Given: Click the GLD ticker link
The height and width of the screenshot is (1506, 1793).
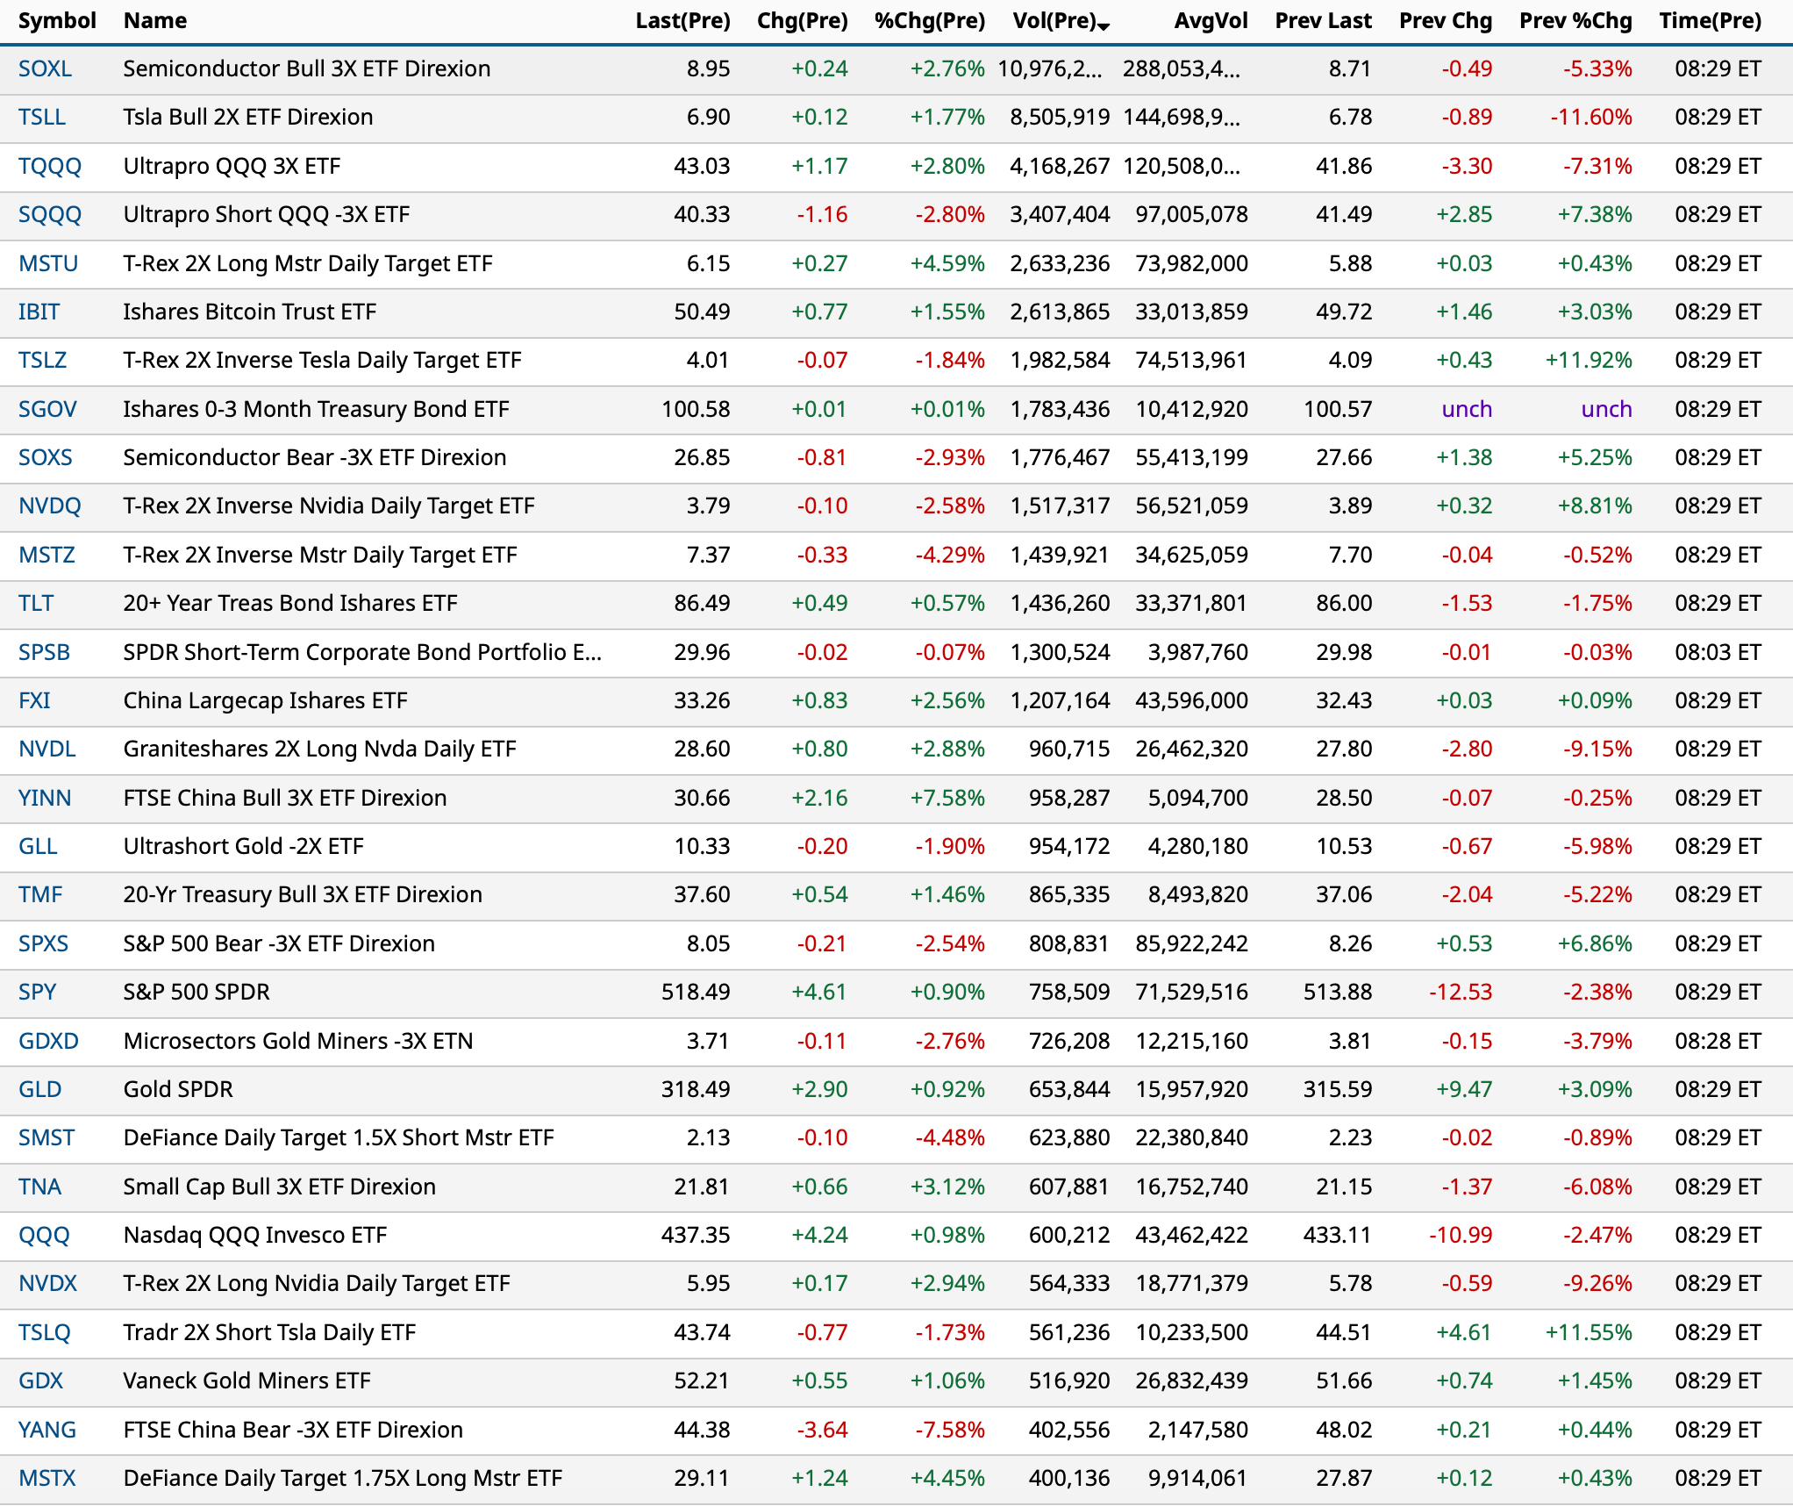Looking at the screenshot, I should coord(40,1089).
